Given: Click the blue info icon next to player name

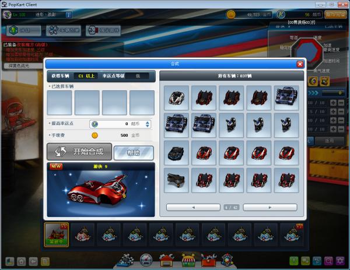Looking at the screenshot, I should point(68,15).
